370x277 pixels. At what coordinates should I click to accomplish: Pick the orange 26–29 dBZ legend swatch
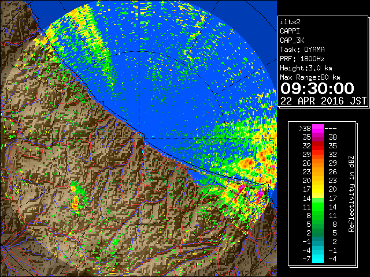pyautogui.click(x=318, y=163)
